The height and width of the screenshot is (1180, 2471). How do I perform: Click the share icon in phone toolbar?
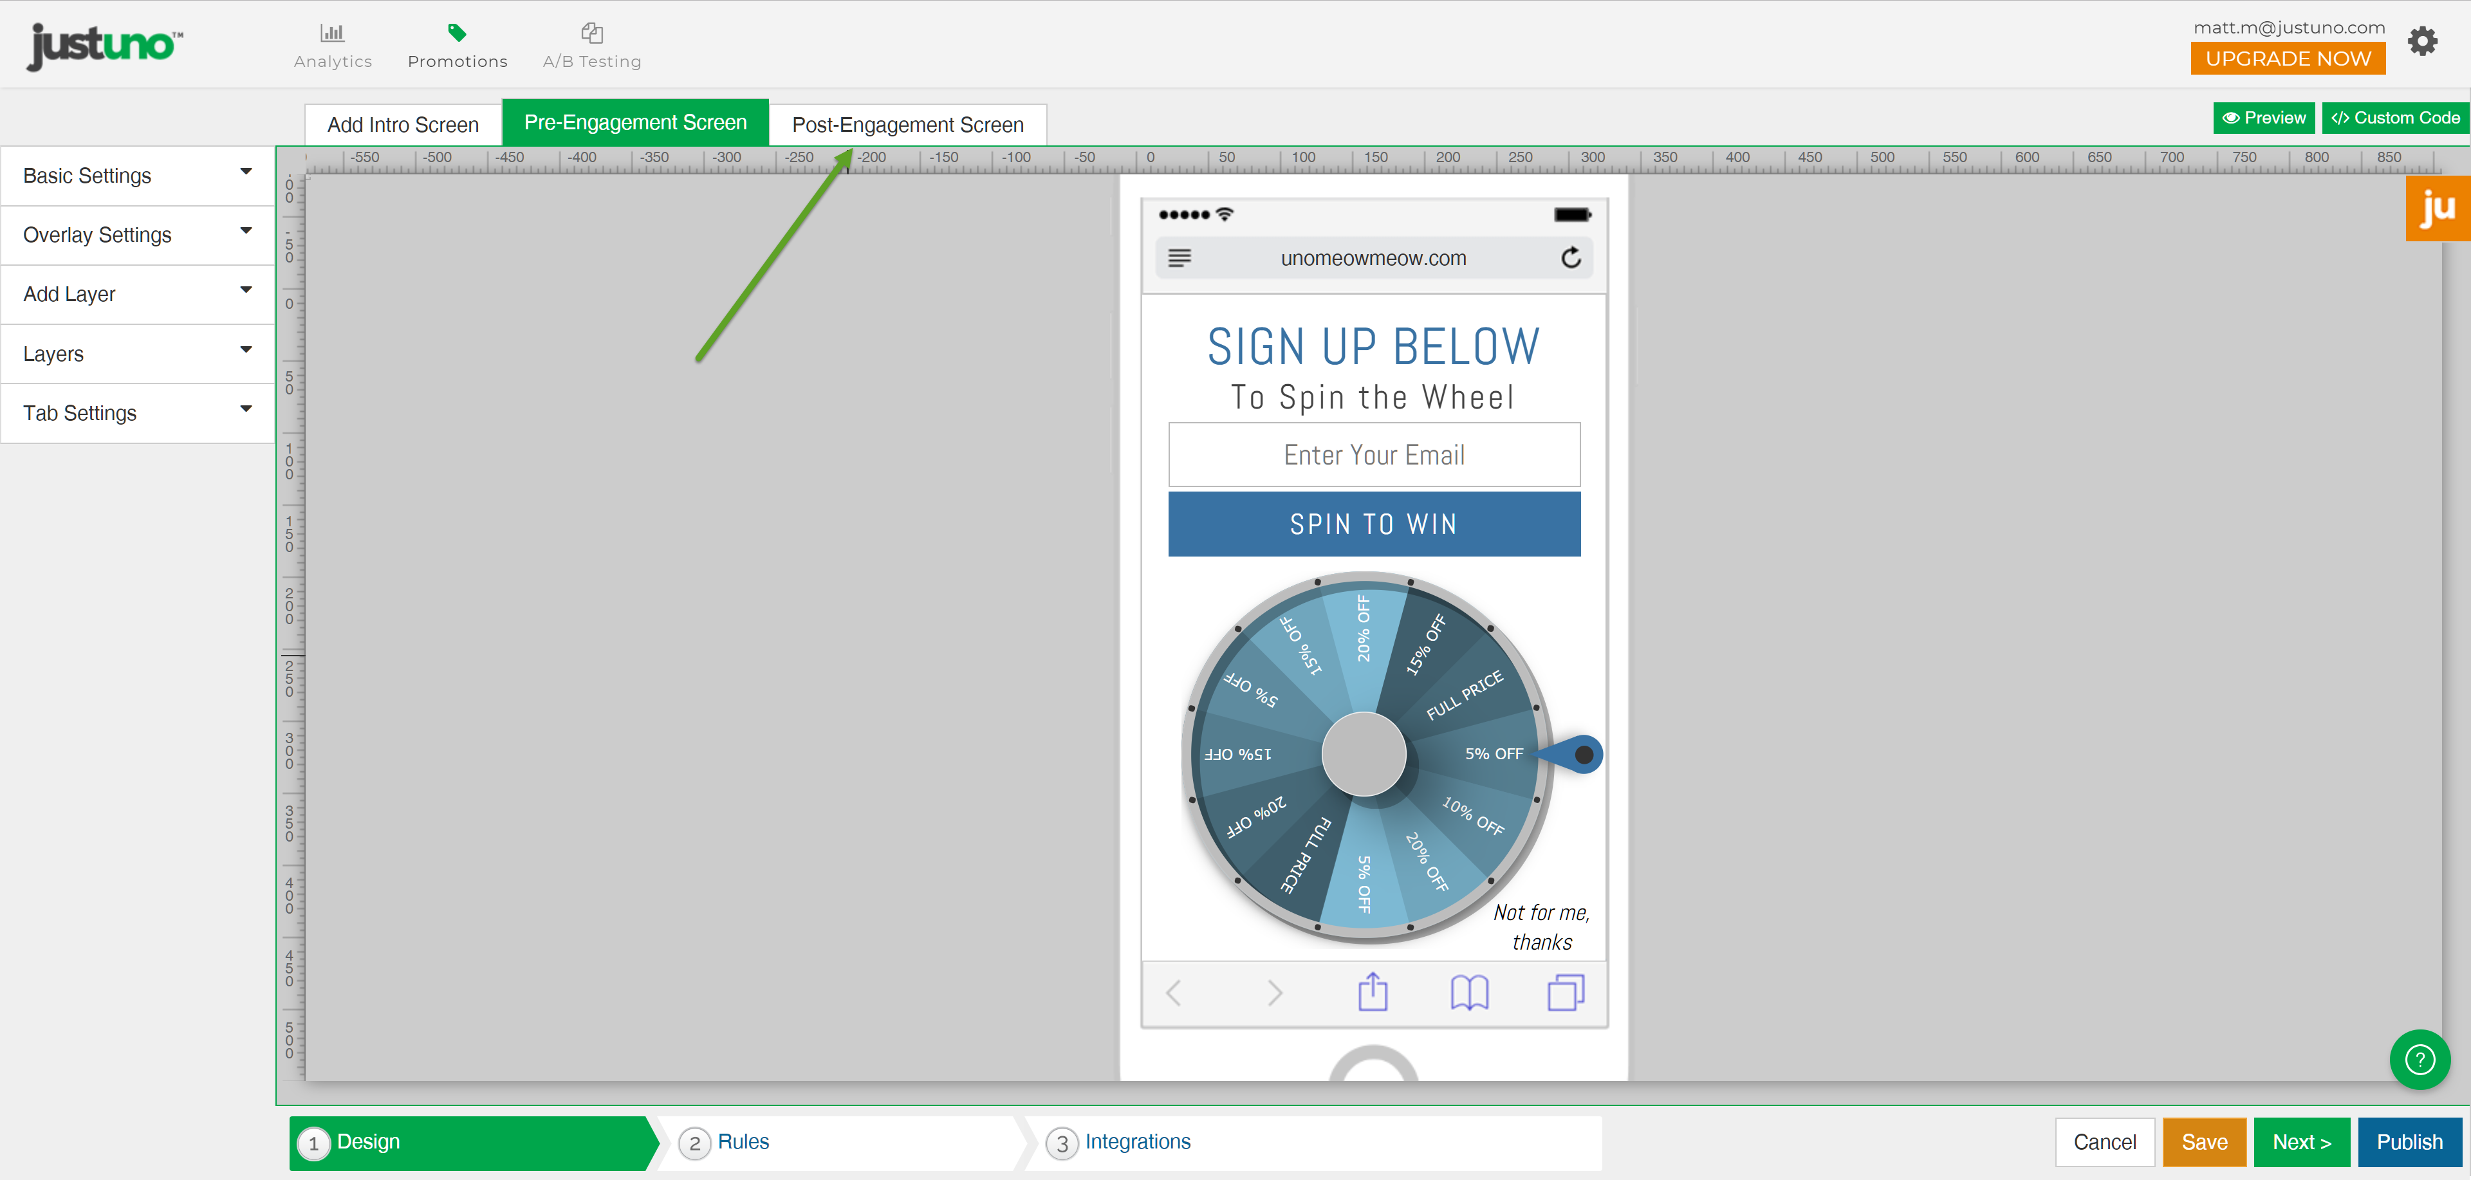pos(1373,992)
